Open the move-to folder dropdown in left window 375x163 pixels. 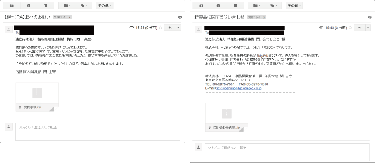point(66,5)
